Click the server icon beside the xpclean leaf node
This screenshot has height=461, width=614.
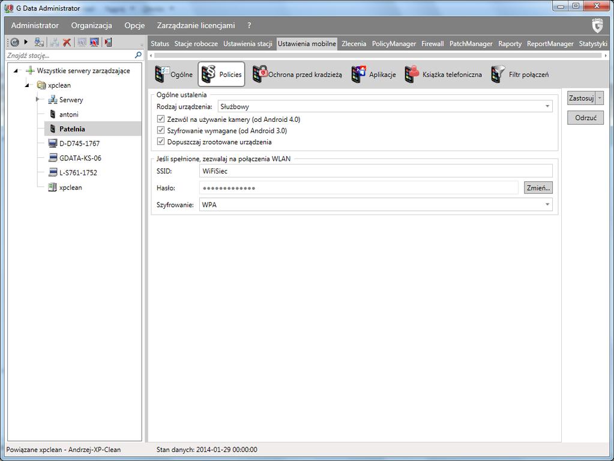click(x=52, y=187)
